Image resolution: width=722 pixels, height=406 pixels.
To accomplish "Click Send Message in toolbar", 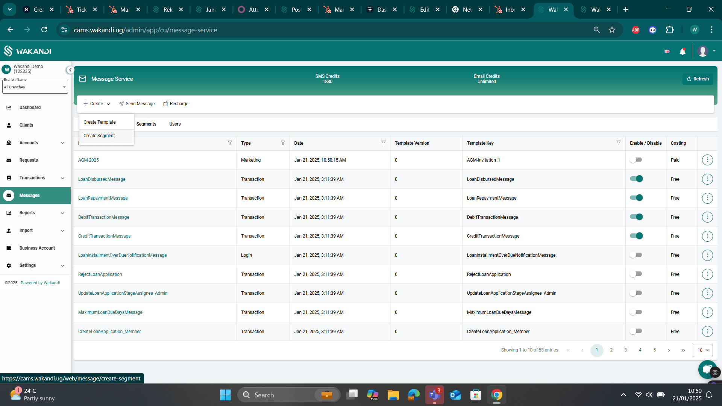I will 137,104.
